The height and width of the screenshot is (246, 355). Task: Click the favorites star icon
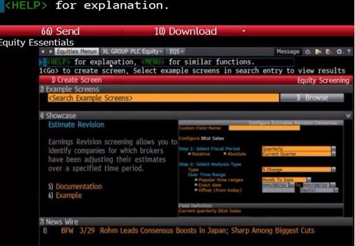pyautogui.click(x=308, y=52)
